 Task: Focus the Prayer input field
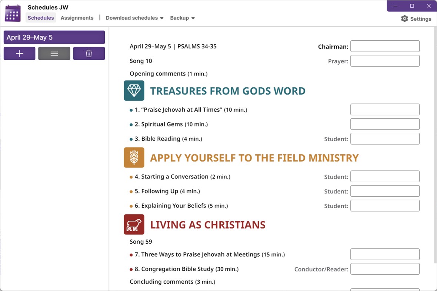pyautogui.click(x=385, y=61)
